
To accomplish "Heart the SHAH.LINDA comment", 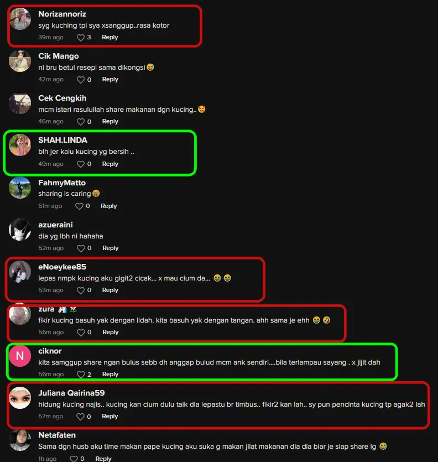I will pos(80,164).
